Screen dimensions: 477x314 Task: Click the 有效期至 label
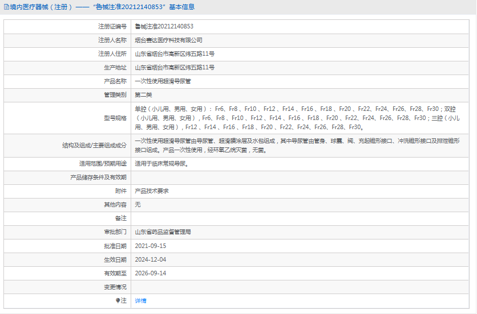[115, 273]
